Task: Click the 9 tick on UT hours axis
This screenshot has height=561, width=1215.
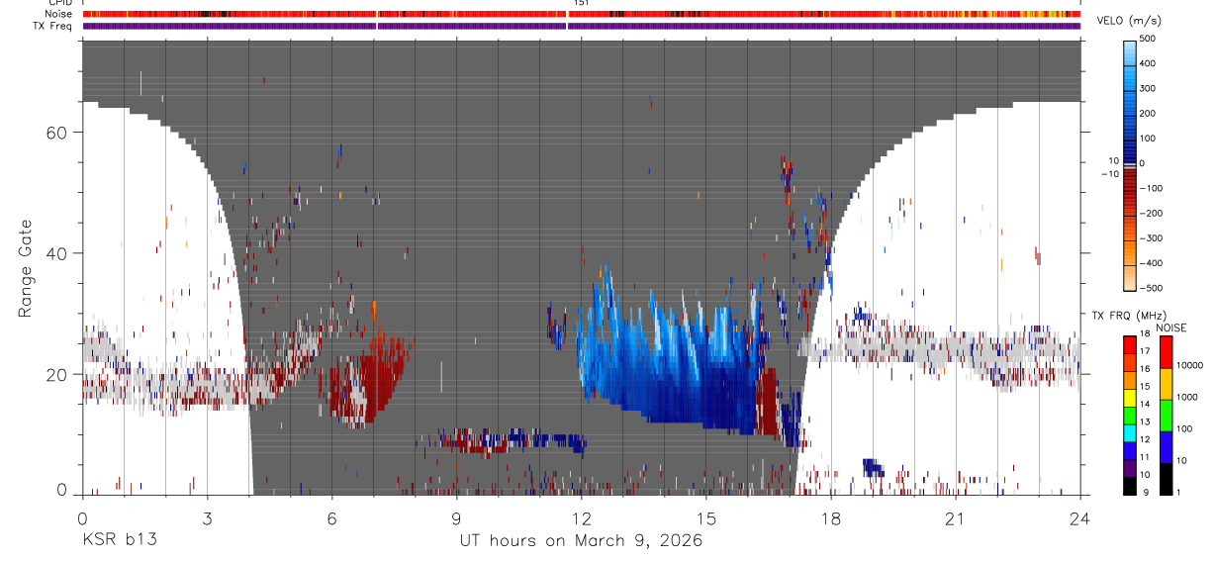Action: coord(456,518)
